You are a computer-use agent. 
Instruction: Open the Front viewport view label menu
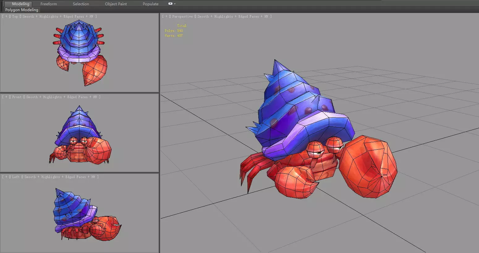point(17,97)
